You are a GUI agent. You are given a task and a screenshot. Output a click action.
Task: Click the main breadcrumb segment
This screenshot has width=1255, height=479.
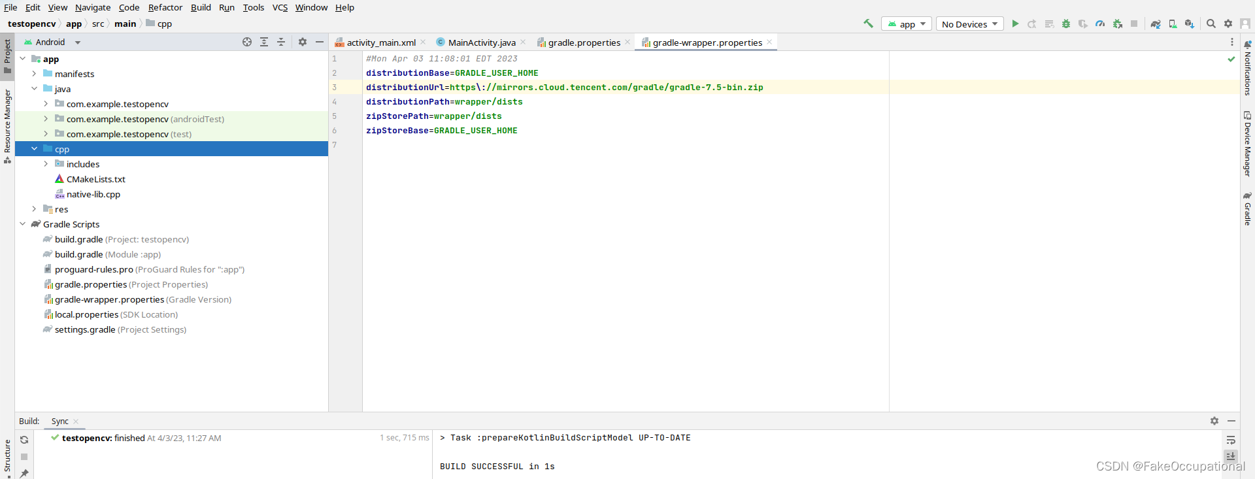point(125,24)
